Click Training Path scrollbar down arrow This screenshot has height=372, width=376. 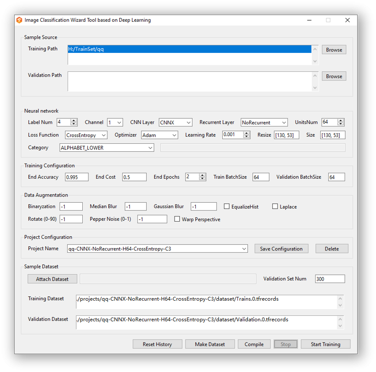315,61
